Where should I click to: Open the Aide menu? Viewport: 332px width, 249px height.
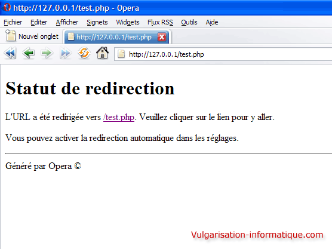(x=212, y=22)
